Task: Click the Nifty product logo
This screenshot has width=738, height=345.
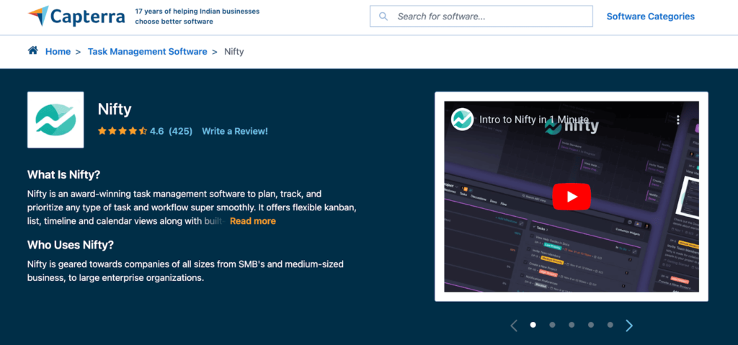Action: [x=55, y=120]
